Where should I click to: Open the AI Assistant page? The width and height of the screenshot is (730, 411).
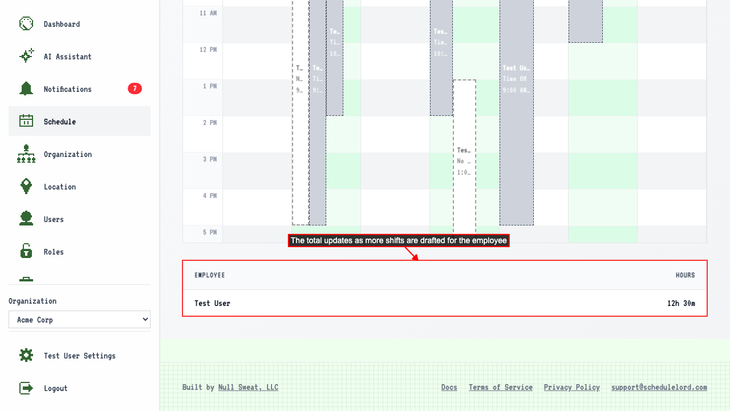point(79,57)
